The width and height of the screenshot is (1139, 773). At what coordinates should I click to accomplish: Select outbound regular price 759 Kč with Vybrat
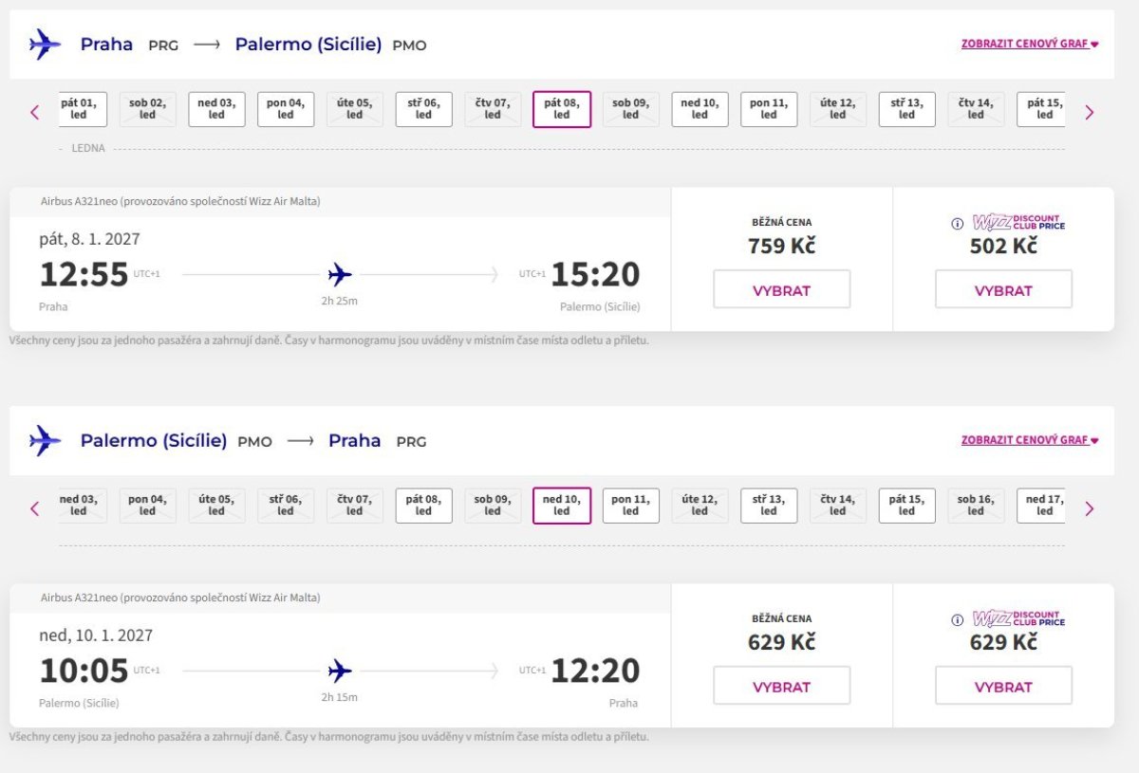781,290
